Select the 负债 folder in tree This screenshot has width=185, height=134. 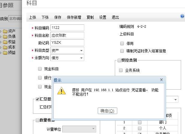9,37
